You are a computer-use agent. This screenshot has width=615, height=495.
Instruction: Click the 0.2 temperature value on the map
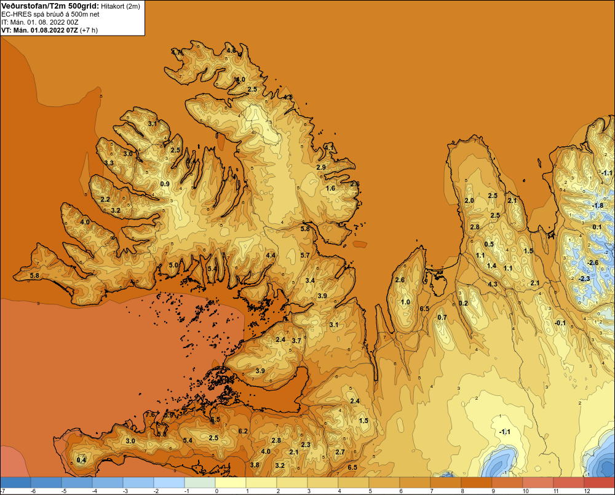[x=463, y=303]
